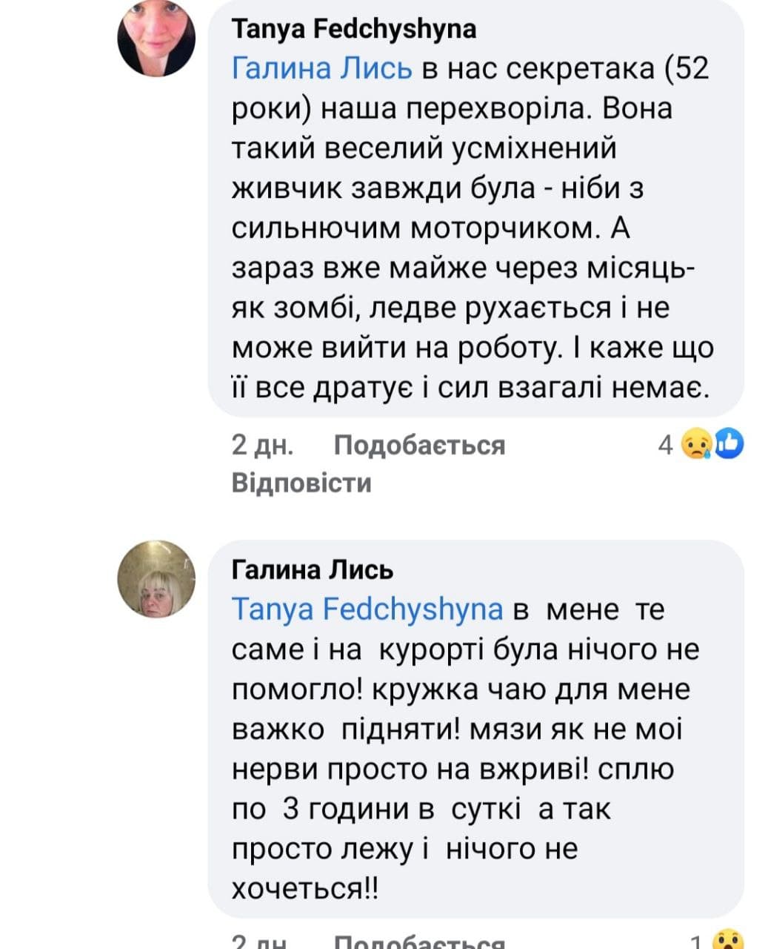This screenshot has height=949, width=768.
Task: Like Tanya Fedchyshyna's comment with Подобається
Action: coord(419,445)
